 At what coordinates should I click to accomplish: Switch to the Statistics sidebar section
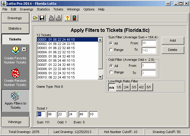[15, 28]
